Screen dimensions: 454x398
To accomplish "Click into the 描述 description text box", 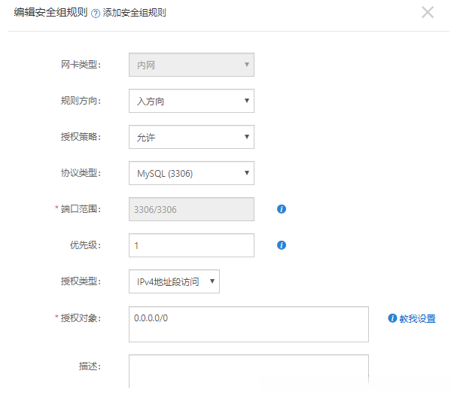I will click(248, 371).
